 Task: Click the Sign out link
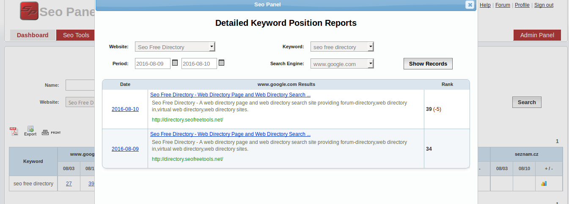544,5
